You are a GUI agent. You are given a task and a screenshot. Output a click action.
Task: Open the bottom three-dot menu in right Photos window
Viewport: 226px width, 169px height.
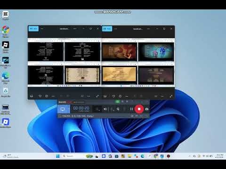pos(162,96)
